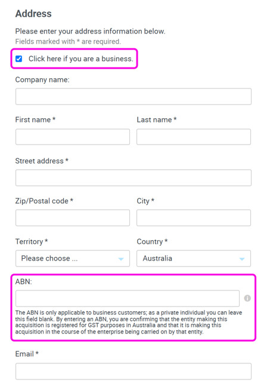
Task: Focus the Email input field
Action: point(134,372)
